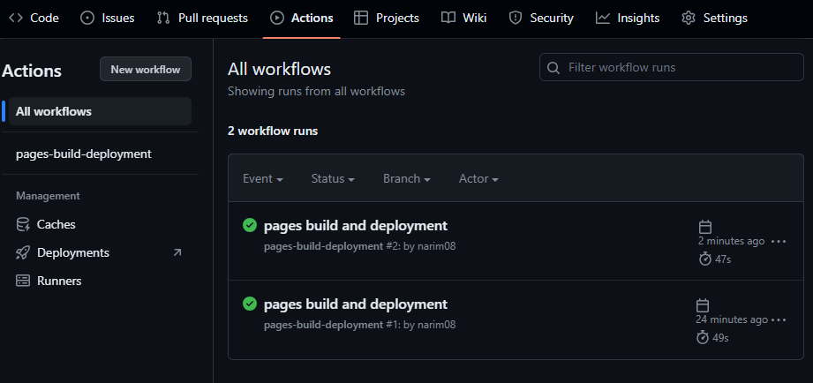Open the Security tab
Screen dimensions: 813x383
point(541,19)
